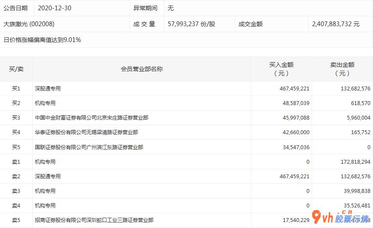Viewport: 373px width, 228px height.
Task: Select stock name 大族激光 (002008)
Action: pyautogui.click(x=29, y=24)
